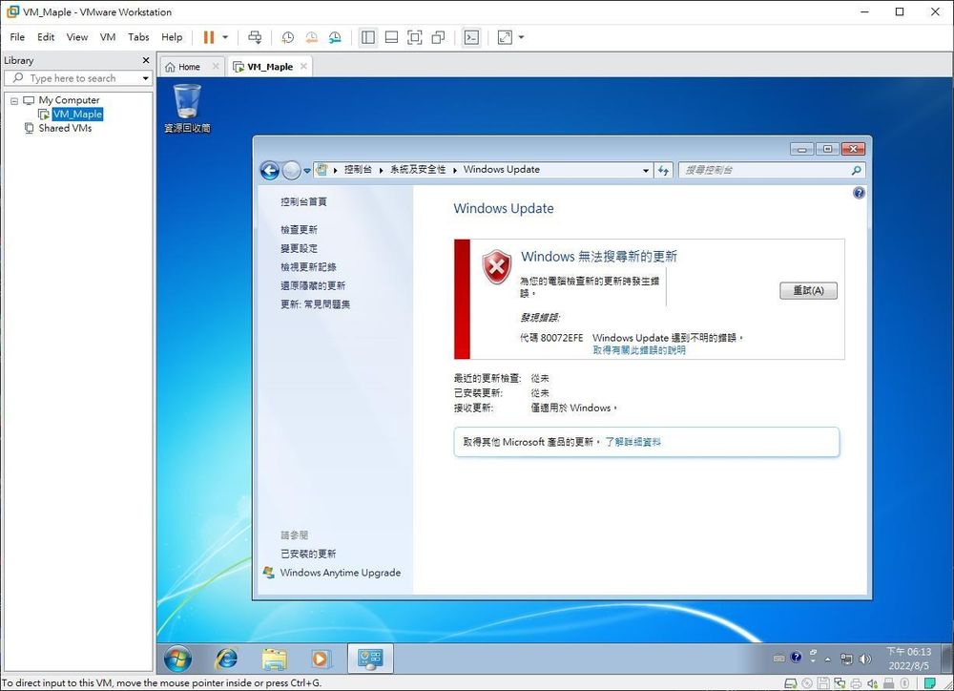Click the USB device icon in VMware status bar
This screenshot has height=691, width=954.
[889, 683]
